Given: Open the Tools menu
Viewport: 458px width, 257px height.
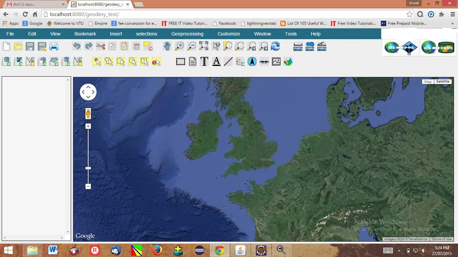Looking at the screenshot, I should pos(291,34).
